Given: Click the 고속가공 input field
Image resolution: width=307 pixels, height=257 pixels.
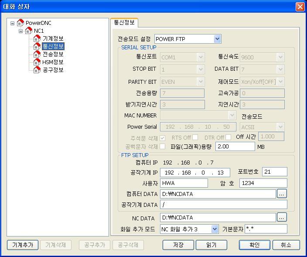Looking at the screenshot, I should pos(262,93).
